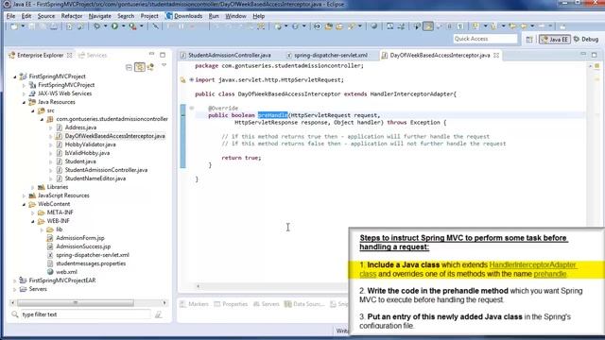605x340 pixels.
Task: Click the type filter text field
Action: 86,314
